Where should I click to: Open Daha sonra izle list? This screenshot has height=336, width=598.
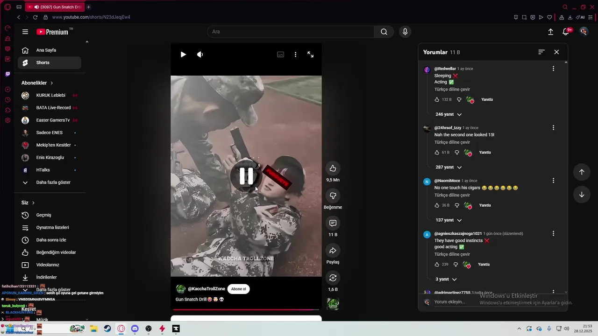click(50, 240)
